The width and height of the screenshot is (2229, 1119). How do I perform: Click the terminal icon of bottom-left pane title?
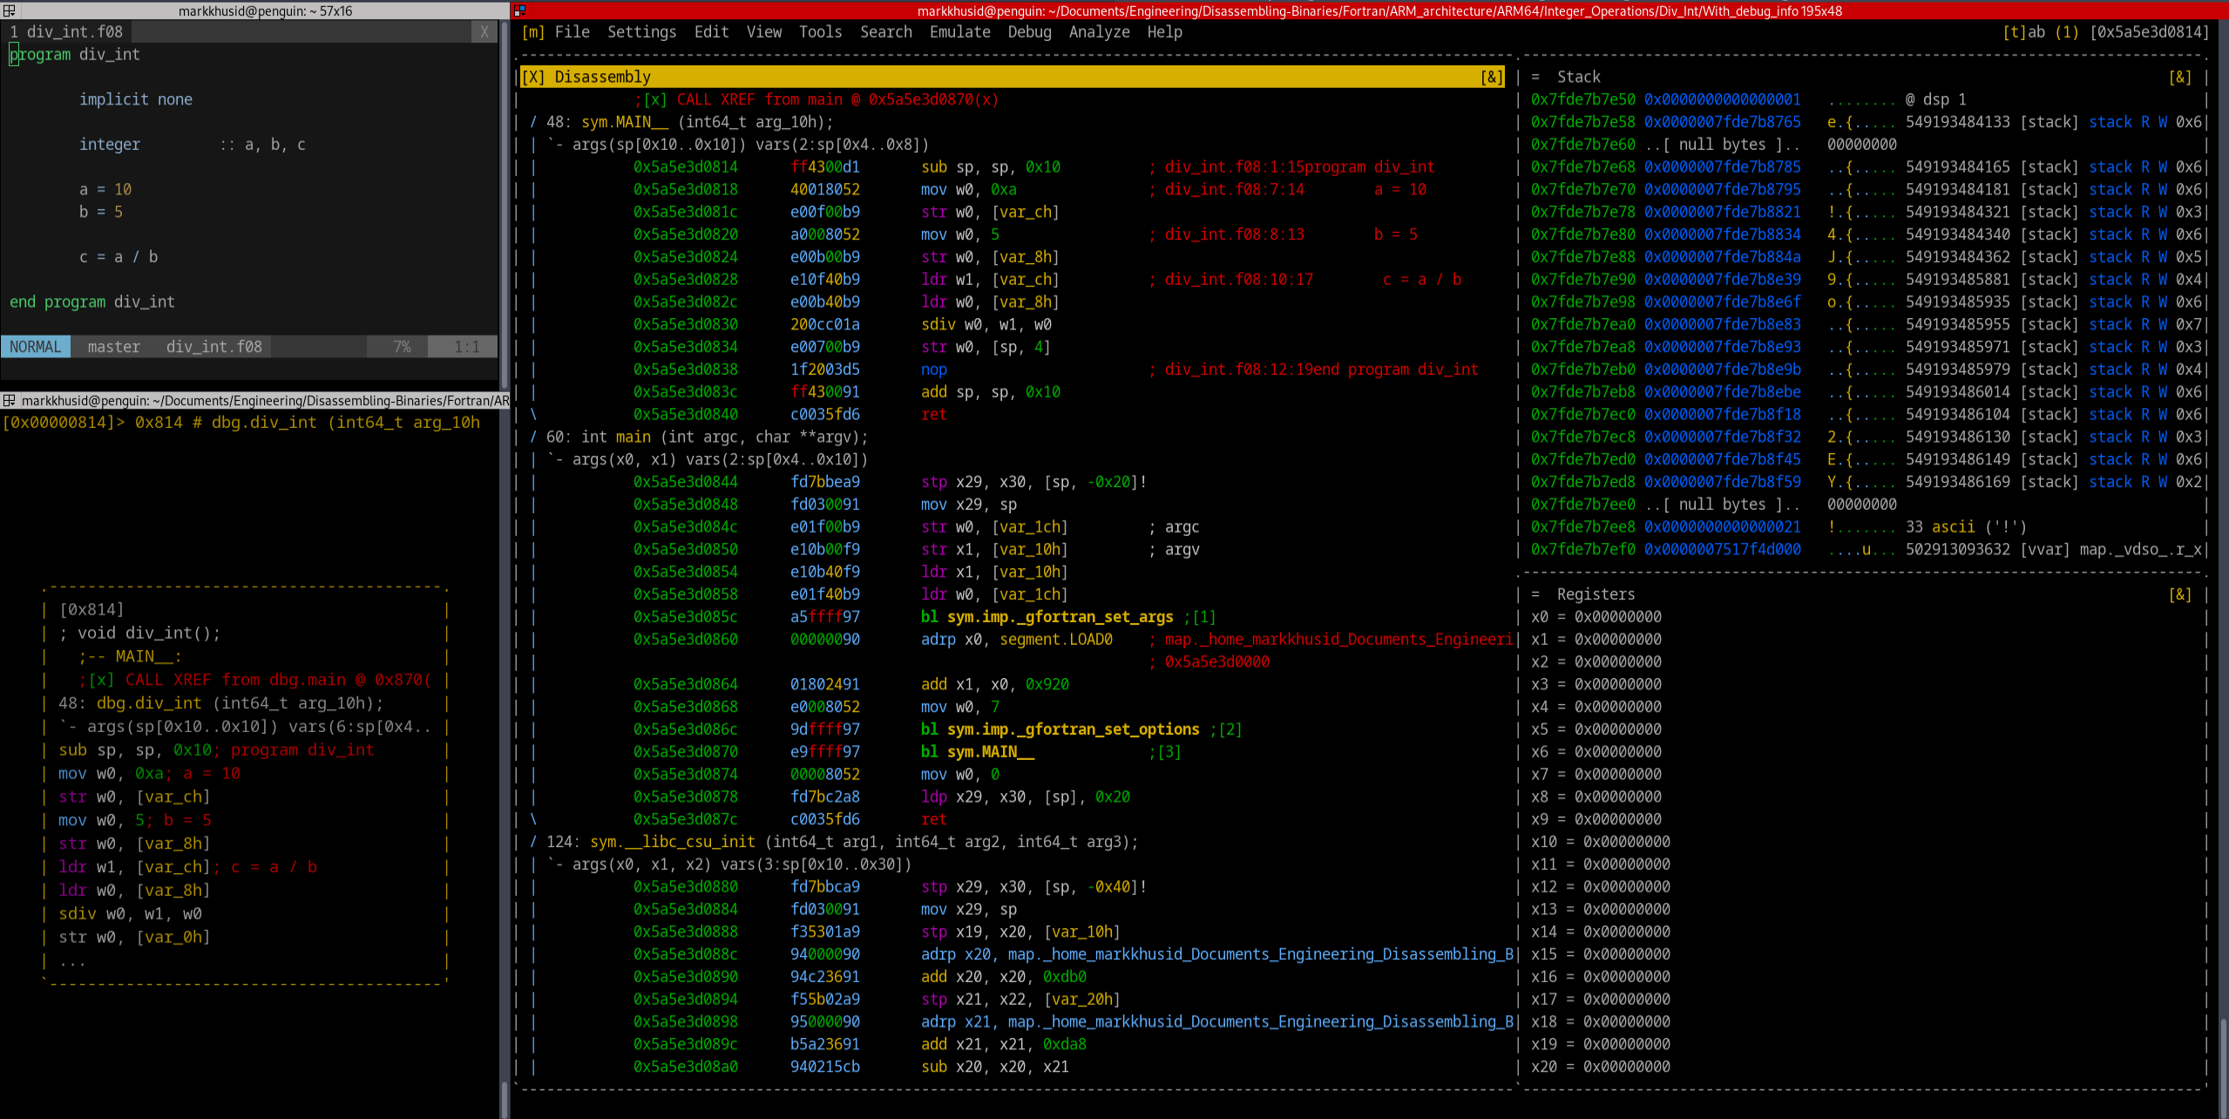click(x=9, y=401)
